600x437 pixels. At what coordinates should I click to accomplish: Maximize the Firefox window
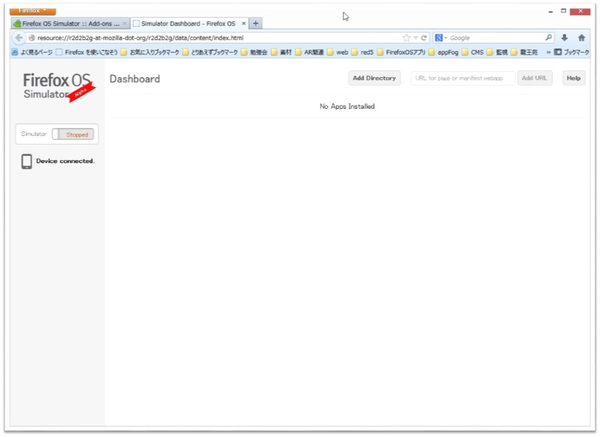[x=563, y=11]
